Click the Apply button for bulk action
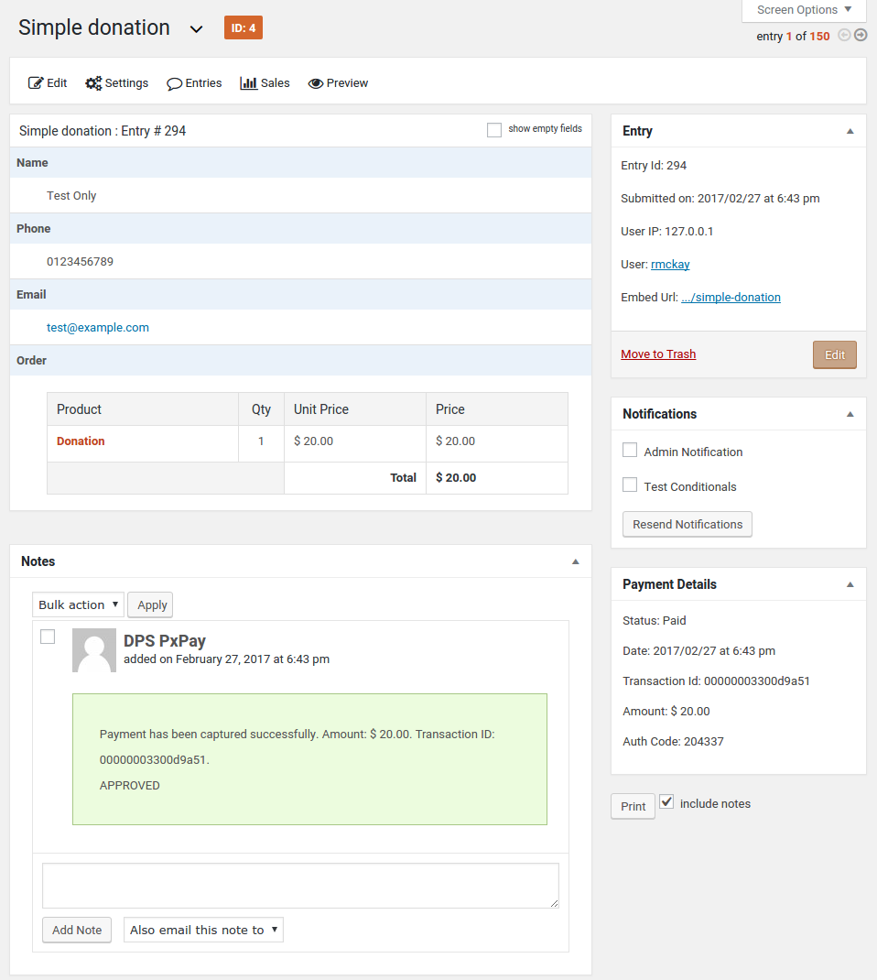The height and width of the screenshot is (980, 877). pos(150,605)
